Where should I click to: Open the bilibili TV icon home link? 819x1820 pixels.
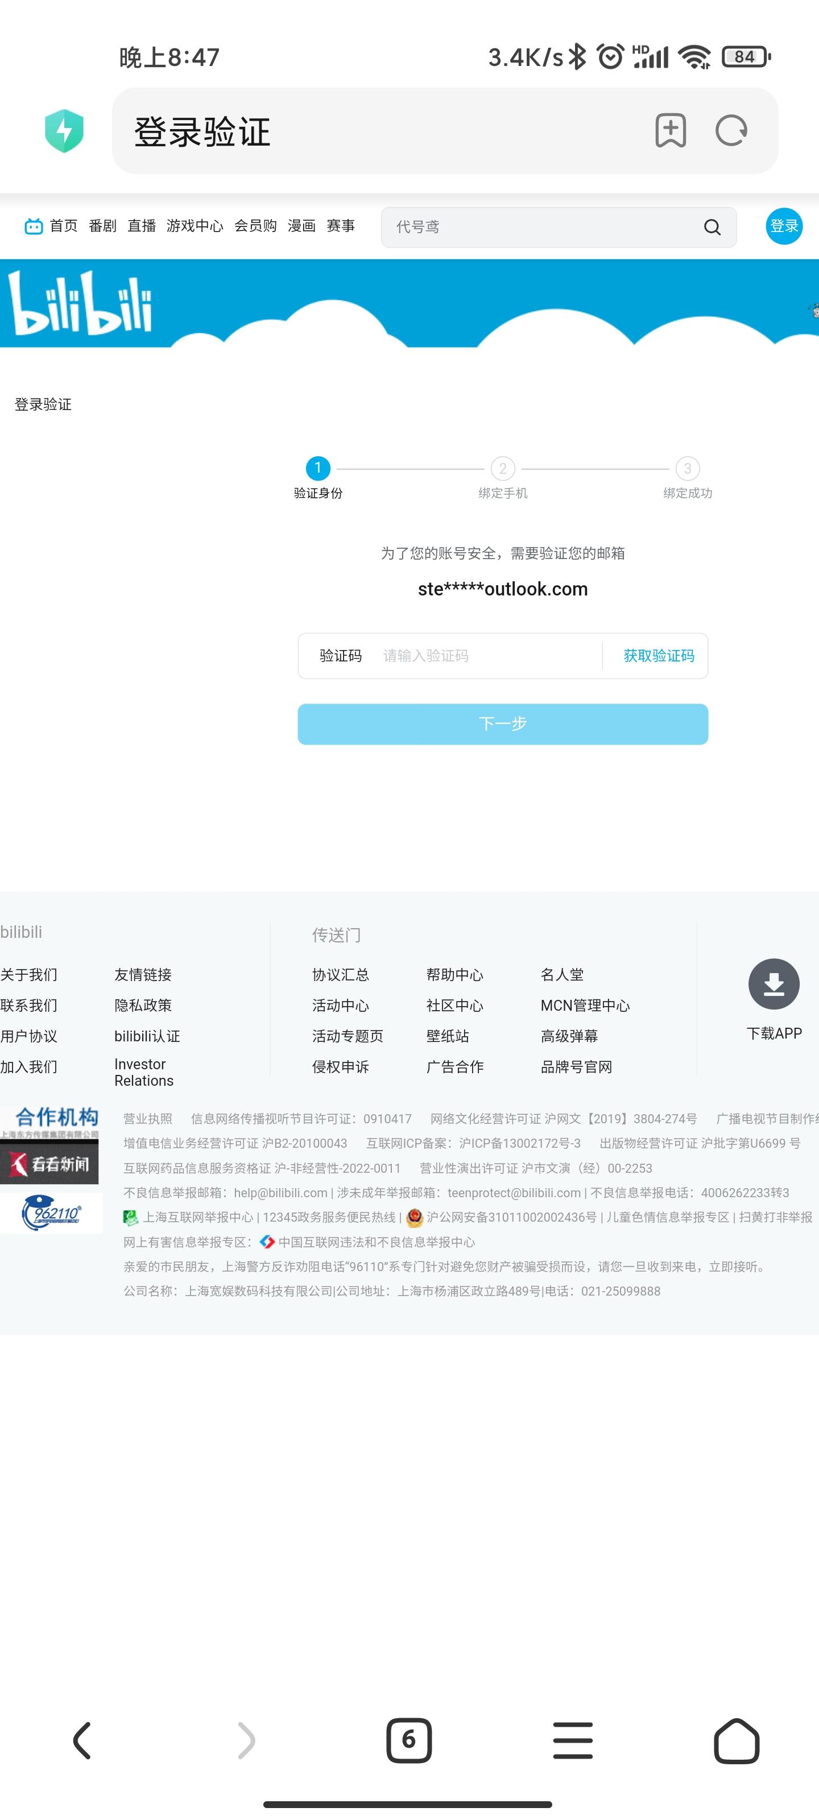tap(33, 226)
